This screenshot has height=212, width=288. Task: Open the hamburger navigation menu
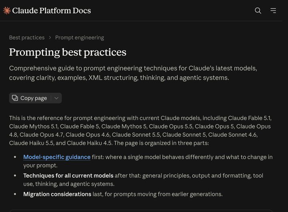273,11
